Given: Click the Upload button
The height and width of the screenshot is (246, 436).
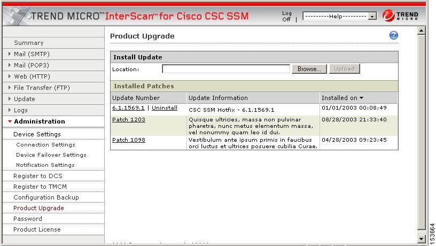Looking at the screenshot, I should 344,69.
